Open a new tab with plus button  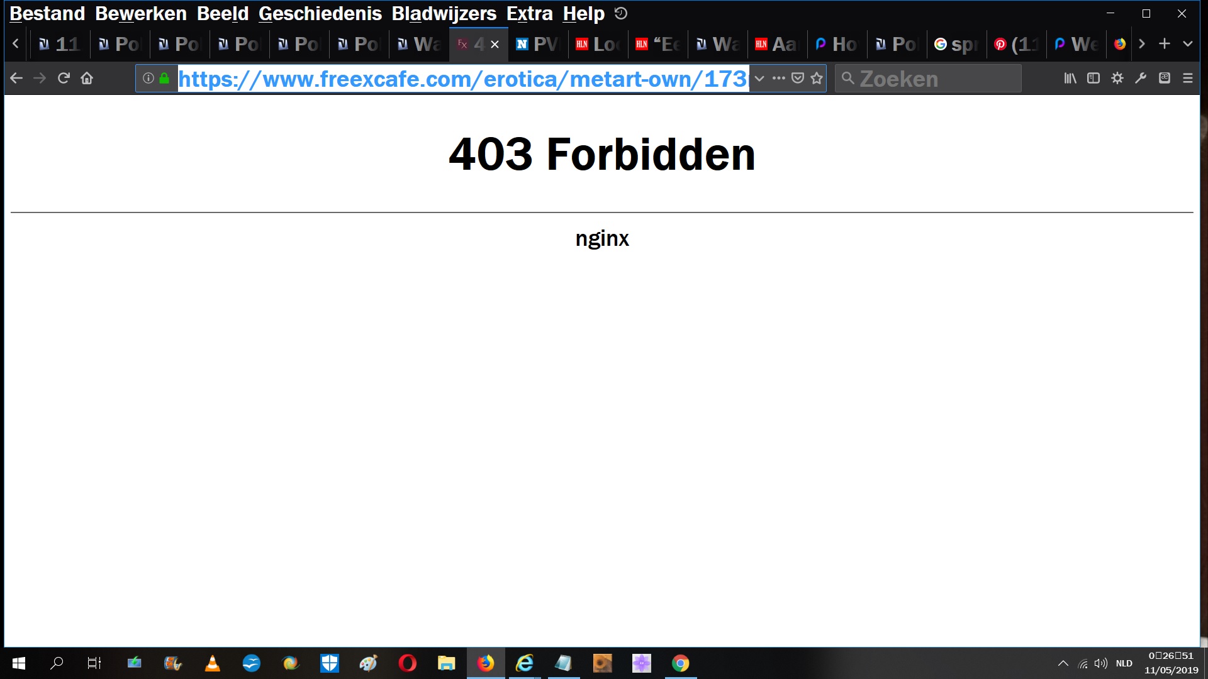click(x=1165, y=44)
